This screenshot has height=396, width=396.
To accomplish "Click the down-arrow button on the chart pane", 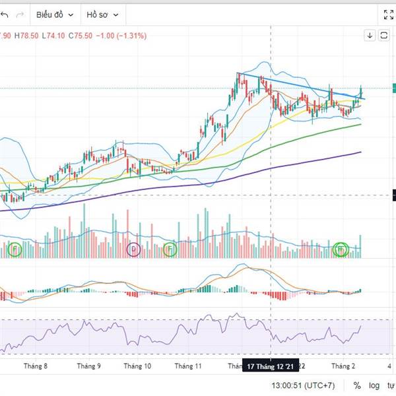I will point(370,36).
